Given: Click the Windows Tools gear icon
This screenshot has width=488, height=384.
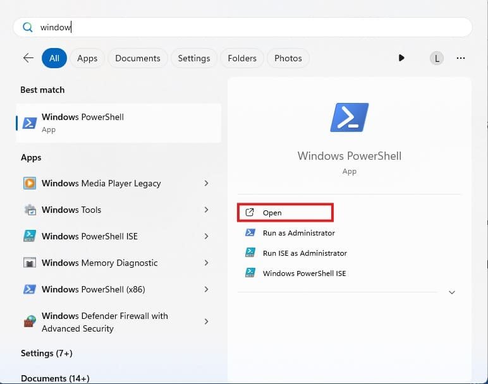Looking at the screenshot, I should (x=30, y=210).
